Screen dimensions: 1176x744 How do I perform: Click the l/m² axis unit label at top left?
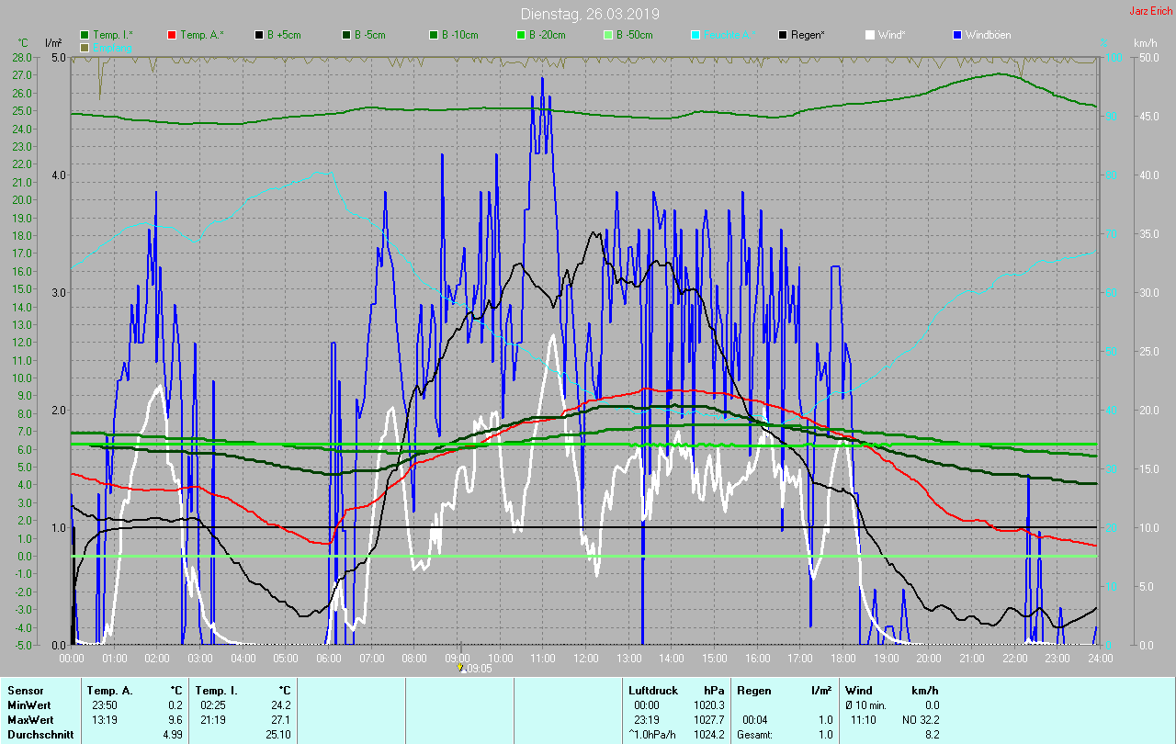(x=53, y=43)
